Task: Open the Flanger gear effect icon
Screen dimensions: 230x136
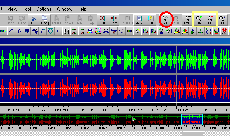Action: coord(27,31)
